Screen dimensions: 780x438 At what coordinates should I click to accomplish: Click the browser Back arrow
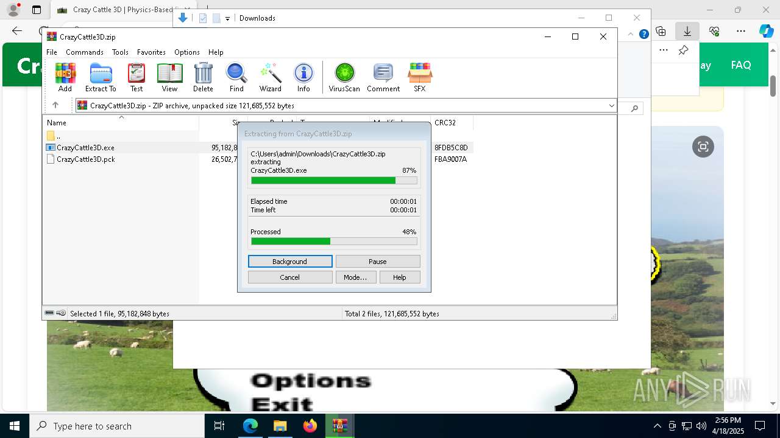17,31
